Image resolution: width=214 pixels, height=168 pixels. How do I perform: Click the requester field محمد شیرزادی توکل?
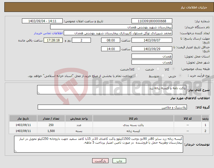tap(118, 33)
